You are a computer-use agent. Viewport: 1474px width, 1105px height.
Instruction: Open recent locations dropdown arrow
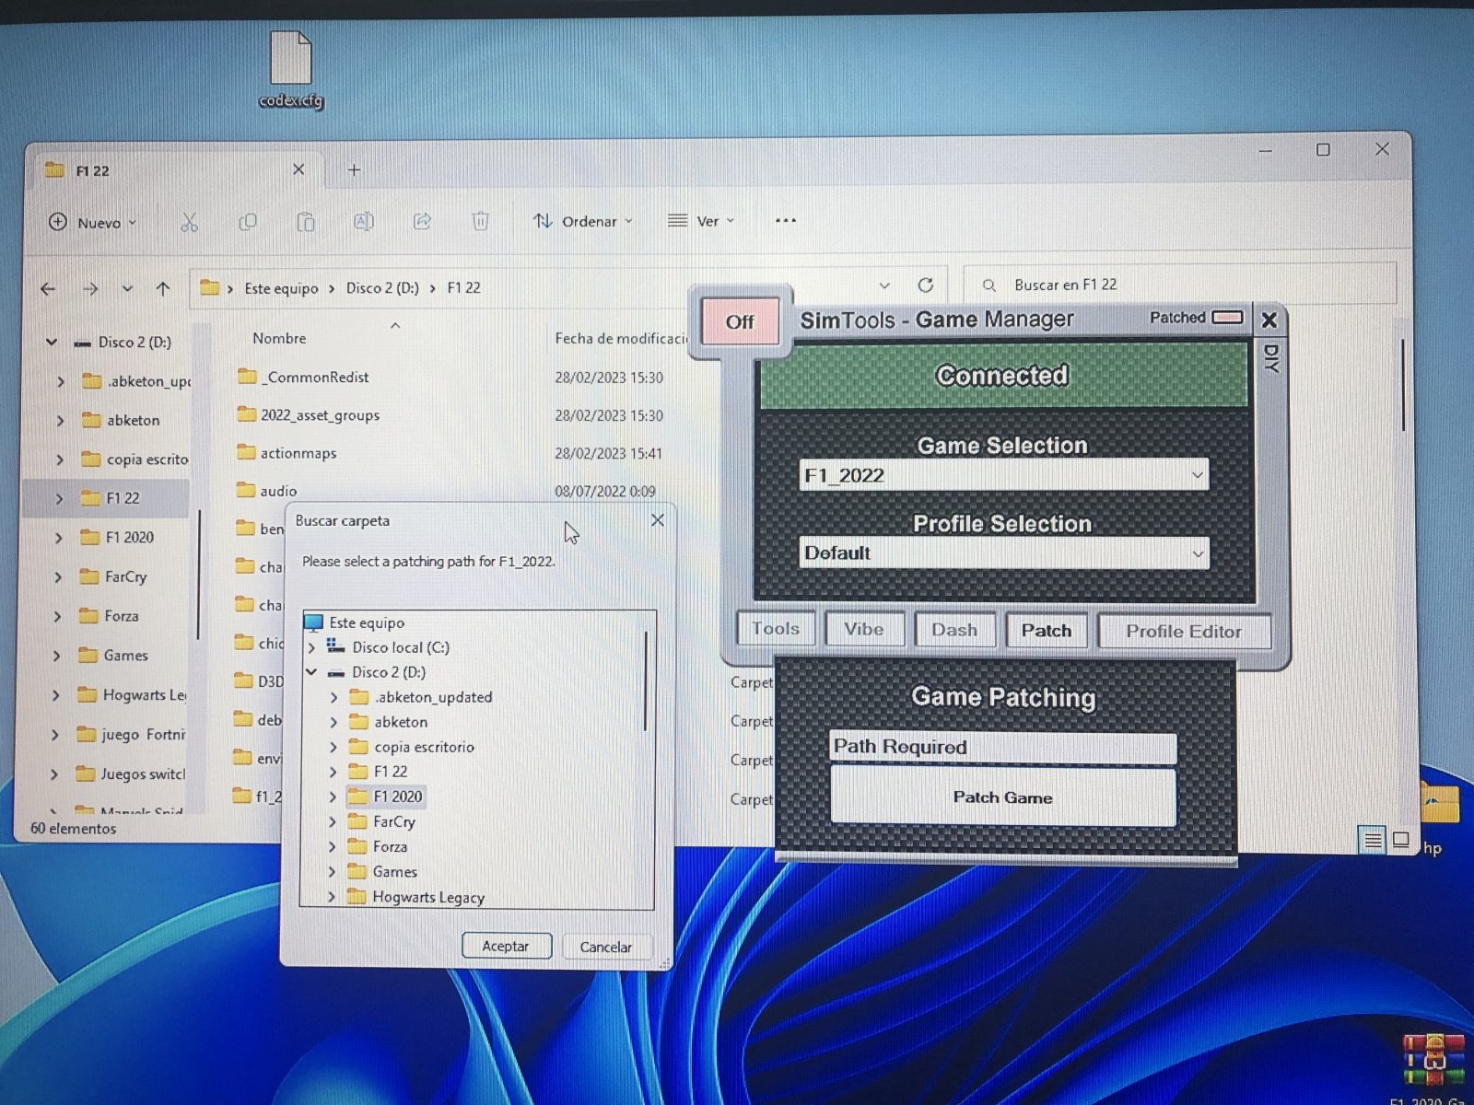(x=127, y=289)
